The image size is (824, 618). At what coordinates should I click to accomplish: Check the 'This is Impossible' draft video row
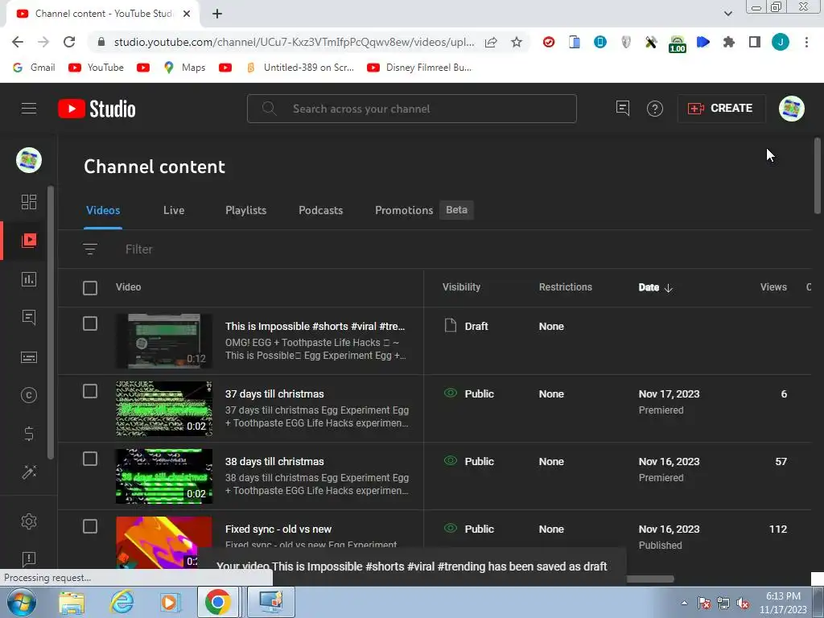tap(90, 323)
